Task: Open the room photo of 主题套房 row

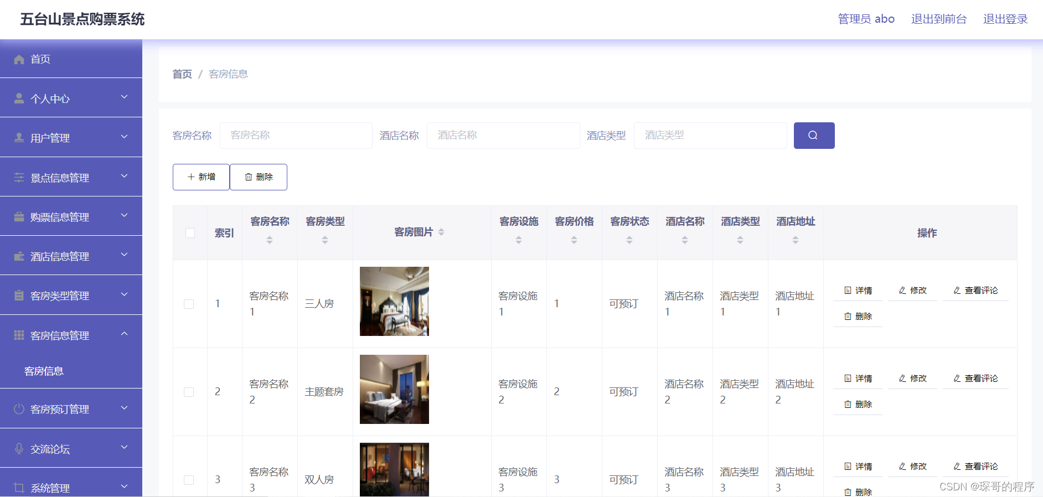Action: [394, 389]
